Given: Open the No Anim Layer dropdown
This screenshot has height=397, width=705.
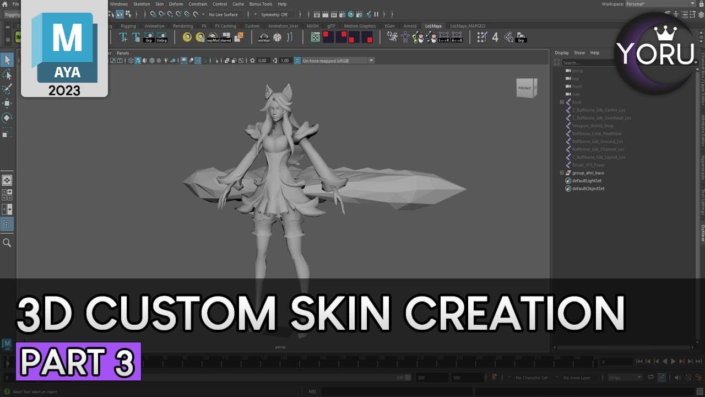Looking at the screenshot, I should [x=577, y=378].
